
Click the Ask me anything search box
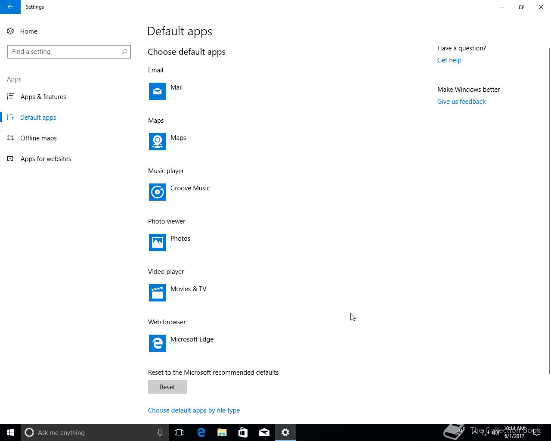click(94, 432)
